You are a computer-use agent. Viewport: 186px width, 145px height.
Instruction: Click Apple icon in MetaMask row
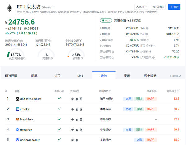(x=77, y=120)
